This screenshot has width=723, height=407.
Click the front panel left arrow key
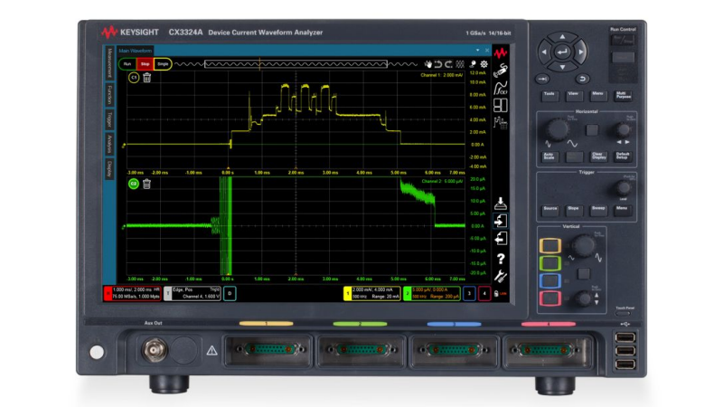[x=544, y=52]
